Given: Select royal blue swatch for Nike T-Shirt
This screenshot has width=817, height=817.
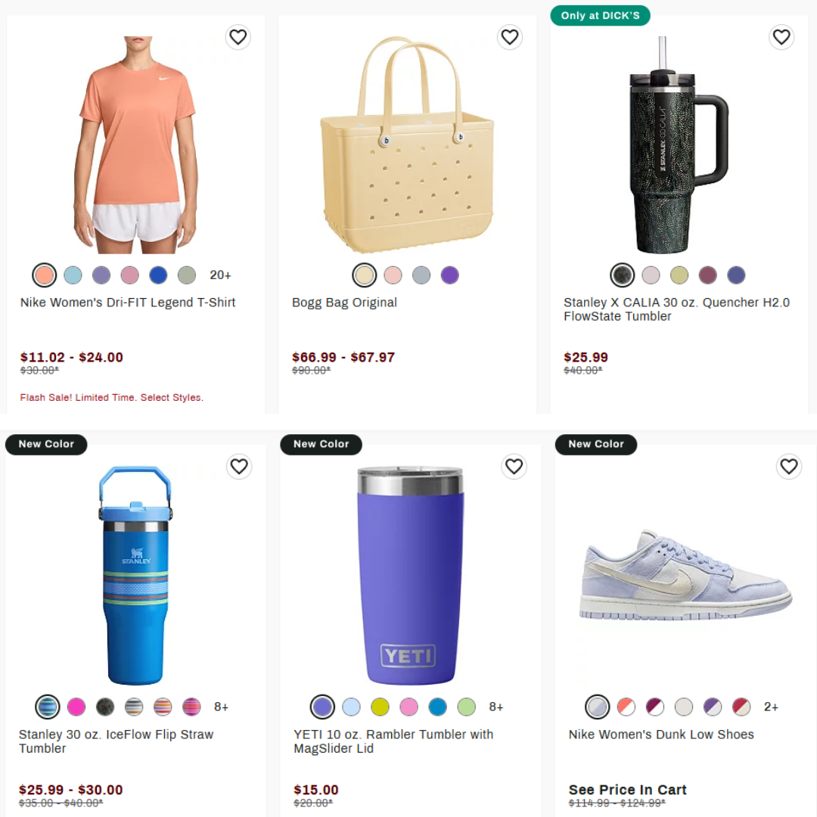Looking at the screenshot, I should coord(158,275).
